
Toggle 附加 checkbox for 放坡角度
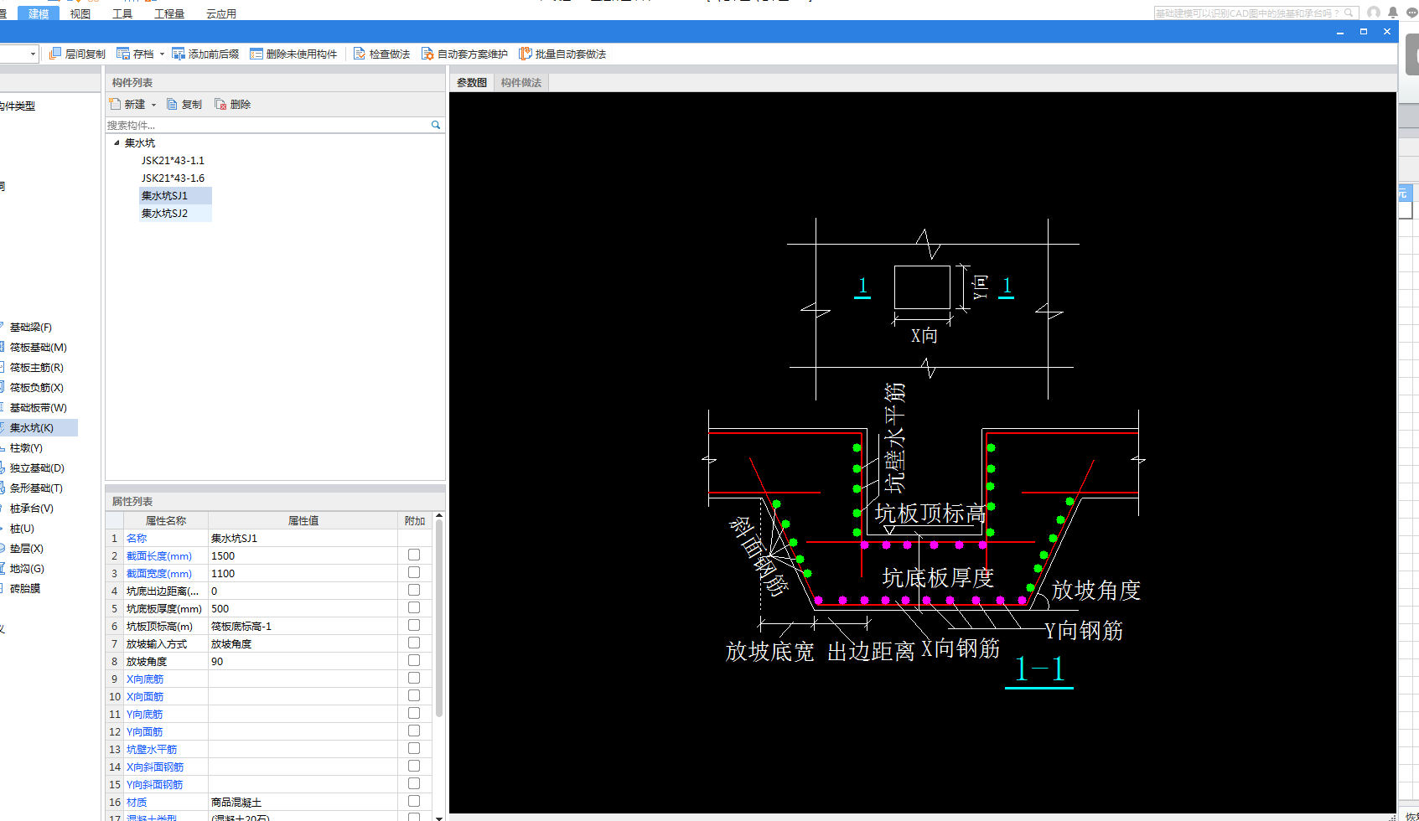click(414, 660)
